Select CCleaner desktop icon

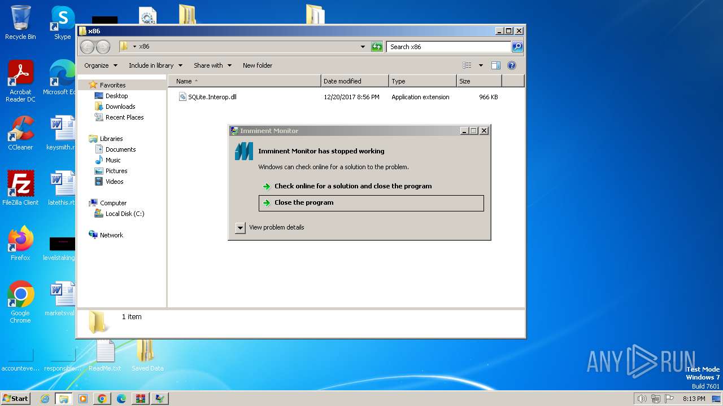pos(20,133)
